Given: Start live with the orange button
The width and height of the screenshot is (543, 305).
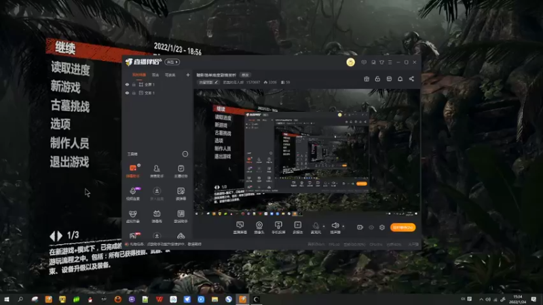Looking at the screenshot, I should [x=402, y=227].
